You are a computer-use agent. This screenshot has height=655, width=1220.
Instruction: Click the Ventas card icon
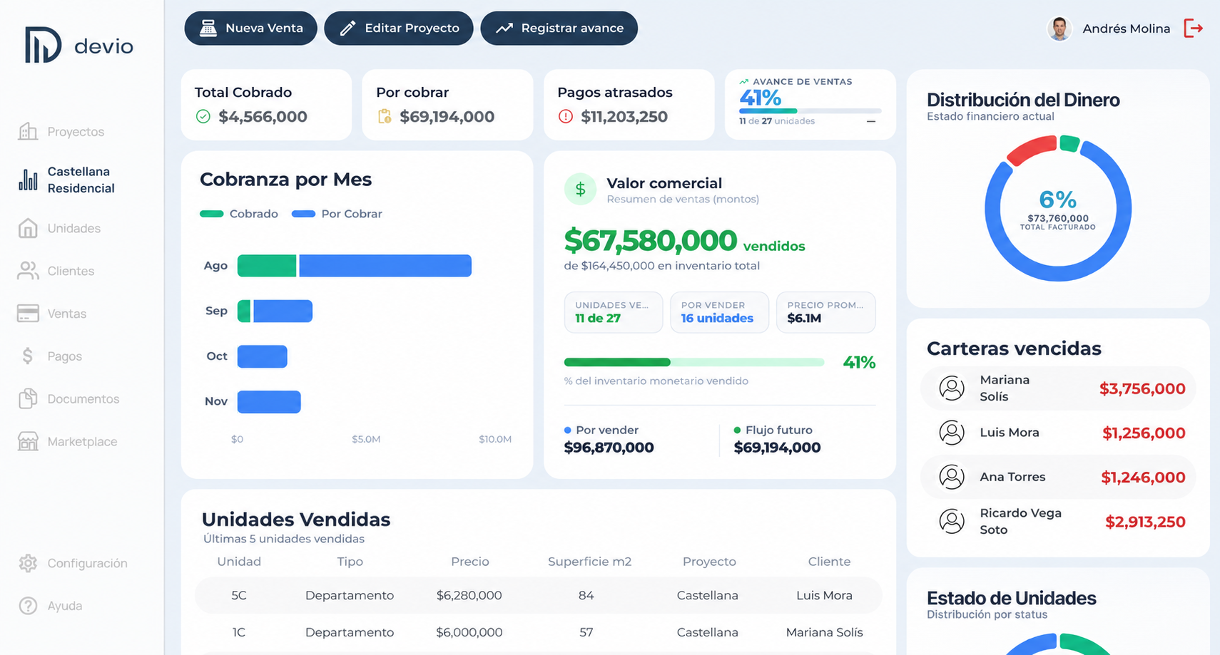pyautogui.click(x=28, y=314)
